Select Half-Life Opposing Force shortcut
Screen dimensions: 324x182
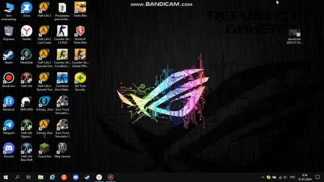coord(26,129)
